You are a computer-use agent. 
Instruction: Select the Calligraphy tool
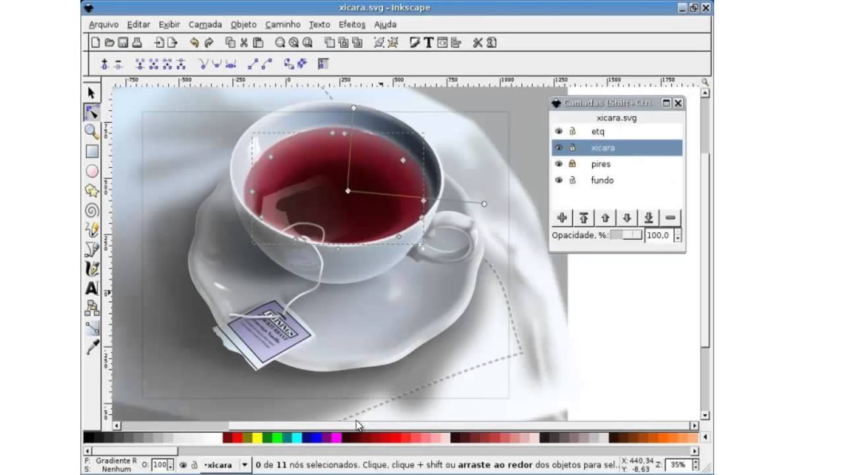[x=92, y=269]
